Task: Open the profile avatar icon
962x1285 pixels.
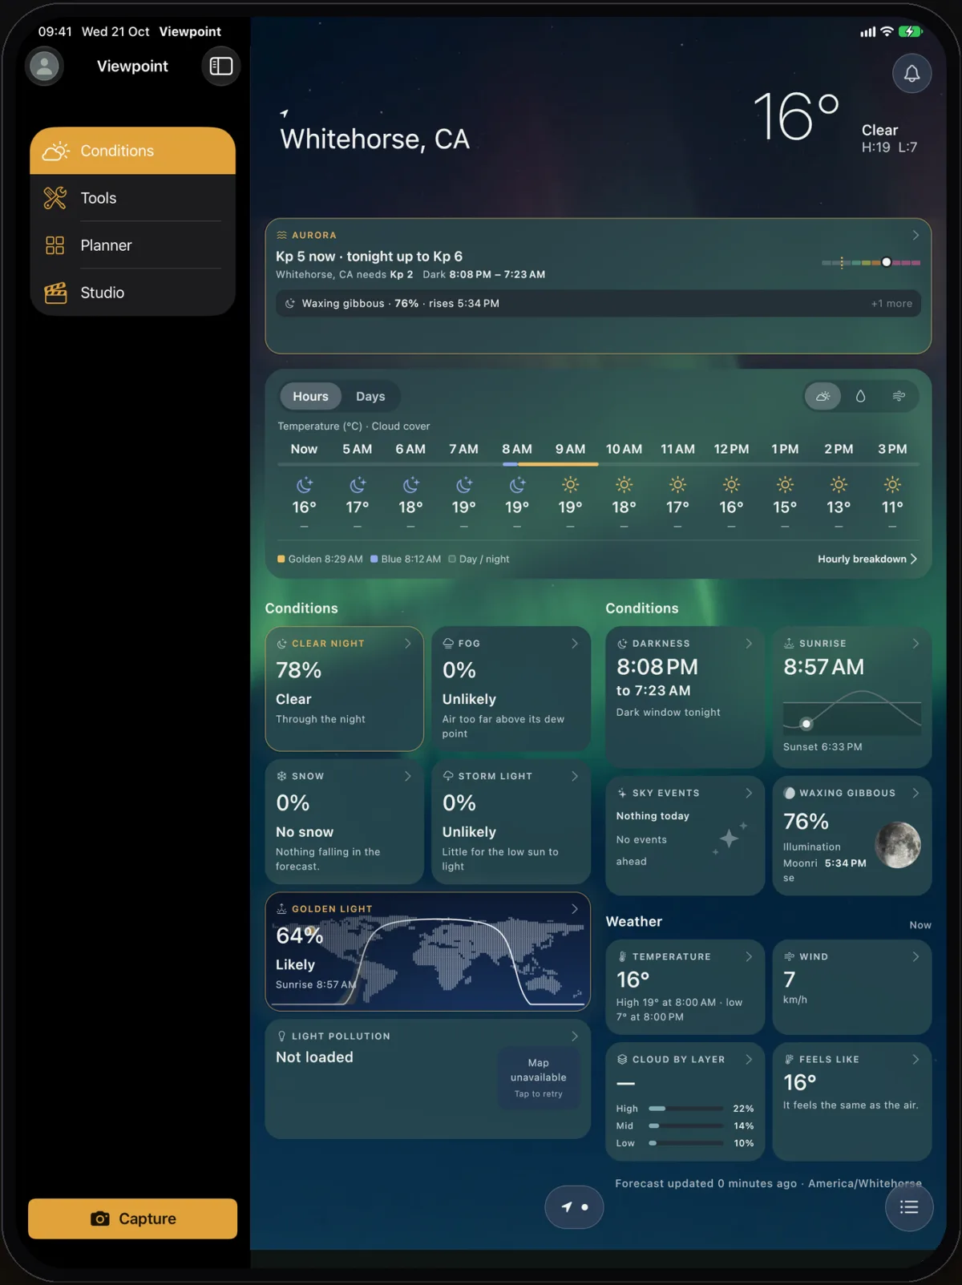Action: [x=45, y=66]
